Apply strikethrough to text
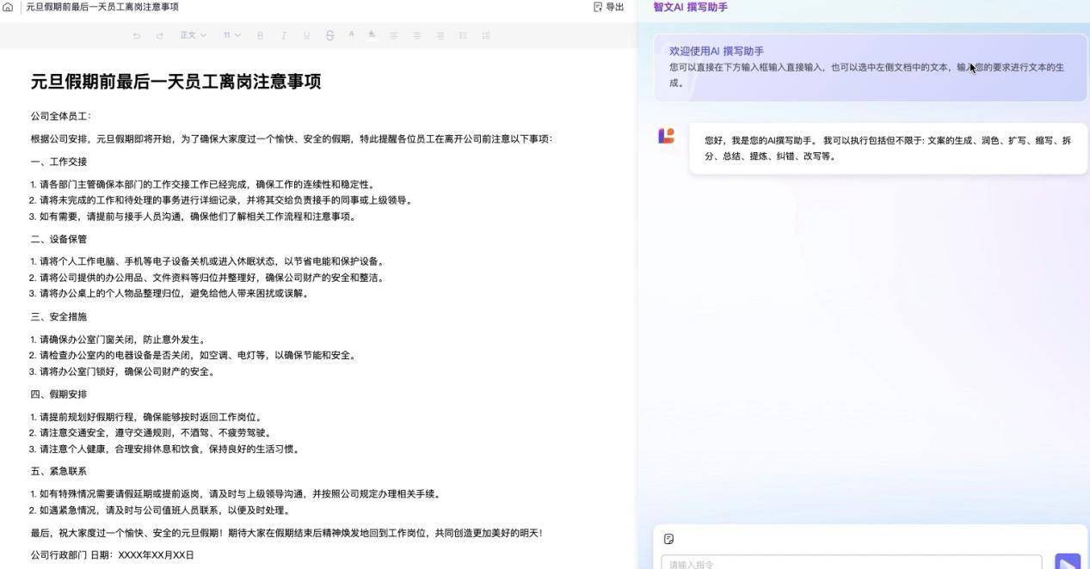This screenshot has height=569, width=1090. (329, 35)
